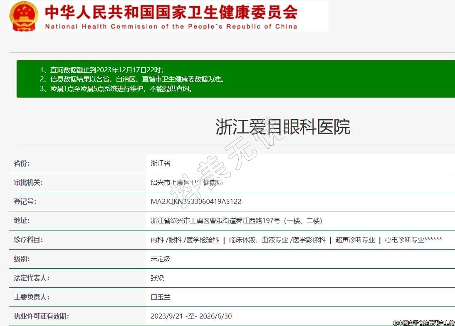Select the 浙江省 province value
This screenshot has width=455, height=326.
[161, 163]
